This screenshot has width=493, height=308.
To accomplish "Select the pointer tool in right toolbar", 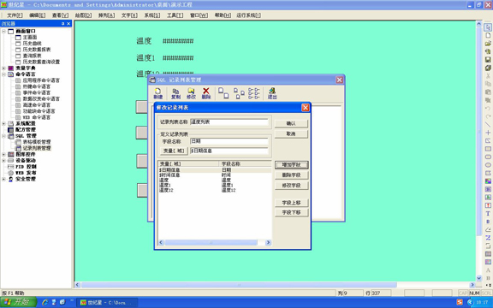I will pyautogui.click(x=488, y=27).
